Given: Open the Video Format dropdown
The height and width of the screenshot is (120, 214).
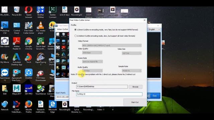Looking at the screenshot, I should pyautogui.click(x=112, y=45).
